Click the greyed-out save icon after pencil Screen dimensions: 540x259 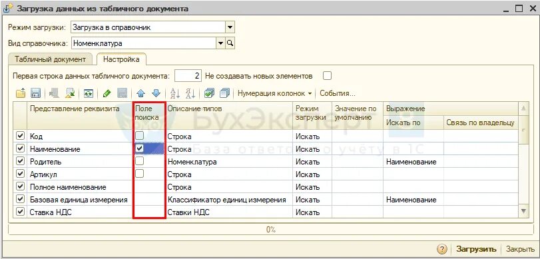[x=123, y=93]
